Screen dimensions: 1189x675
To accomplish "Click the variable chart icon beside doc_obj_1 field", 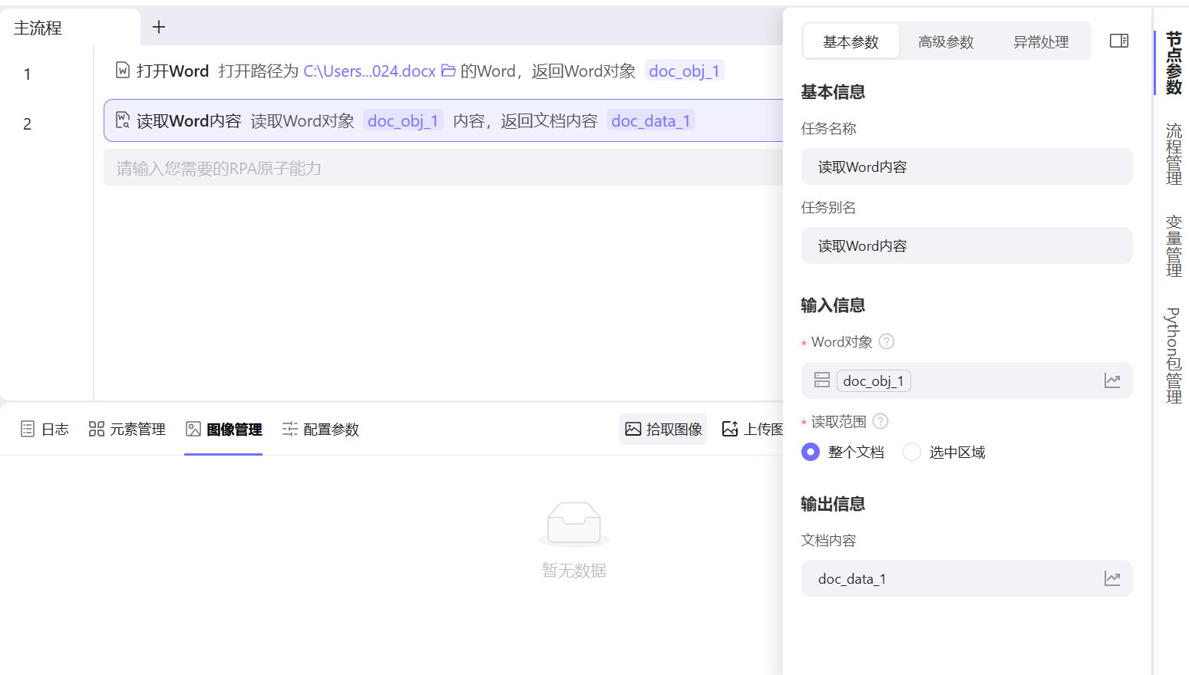I will click(1112, 380).
